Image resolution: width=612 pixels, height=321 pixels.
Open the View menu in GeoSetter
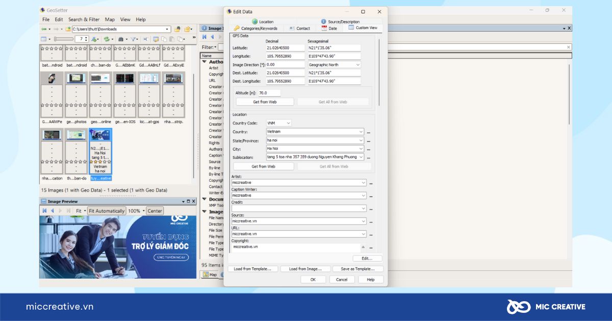tap(125, 19)
